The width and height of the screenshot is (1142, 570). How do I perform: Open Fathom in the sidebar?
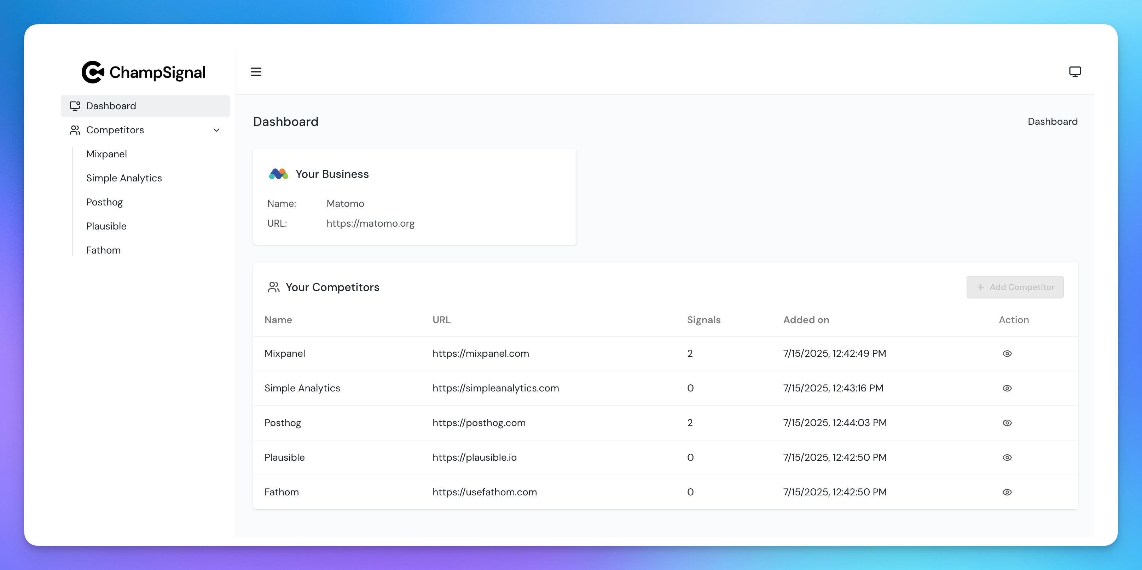pos(103,250)
